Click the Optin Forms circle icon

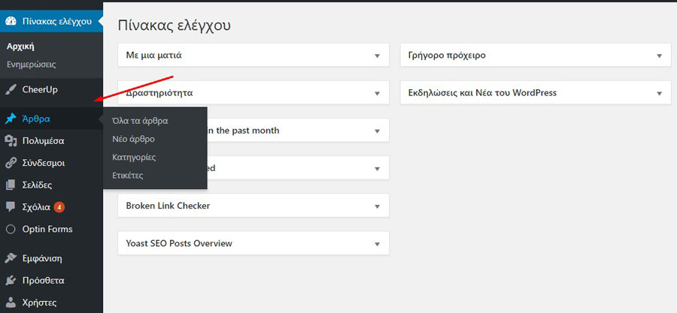click(x=11, y=229)
